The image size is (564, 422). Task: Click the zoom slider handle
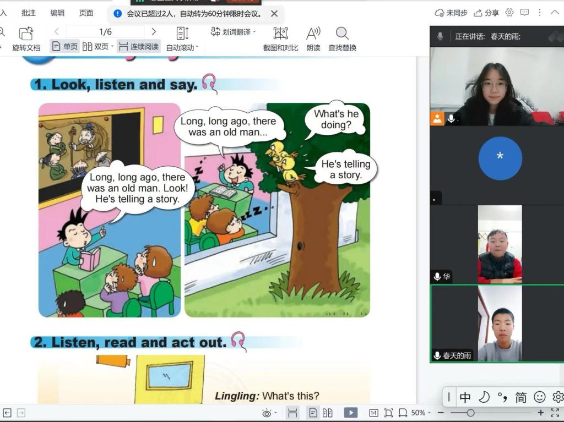coord(470,413)
